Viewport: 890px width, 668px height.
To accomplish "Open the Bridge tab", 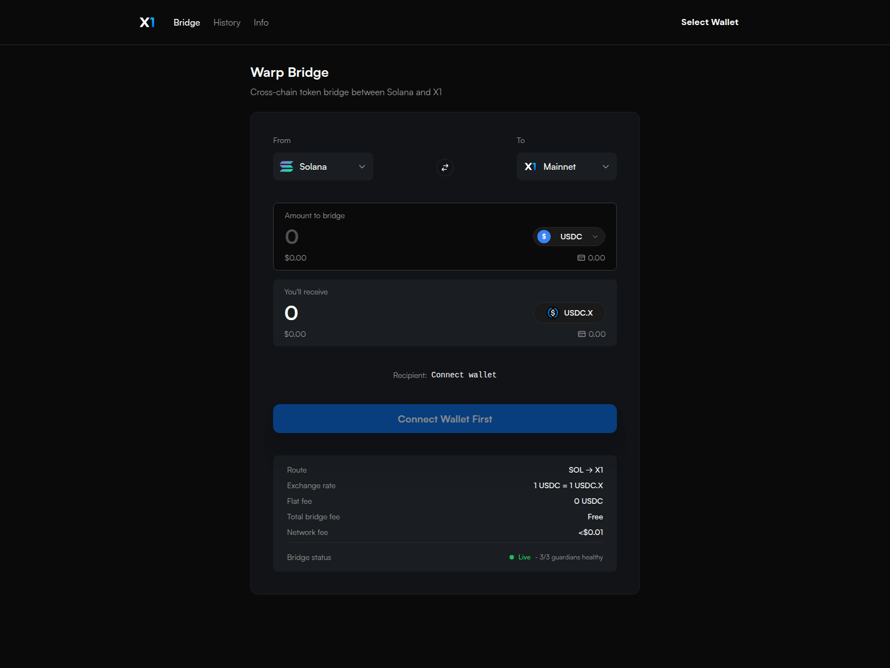I will pos(187,22).
